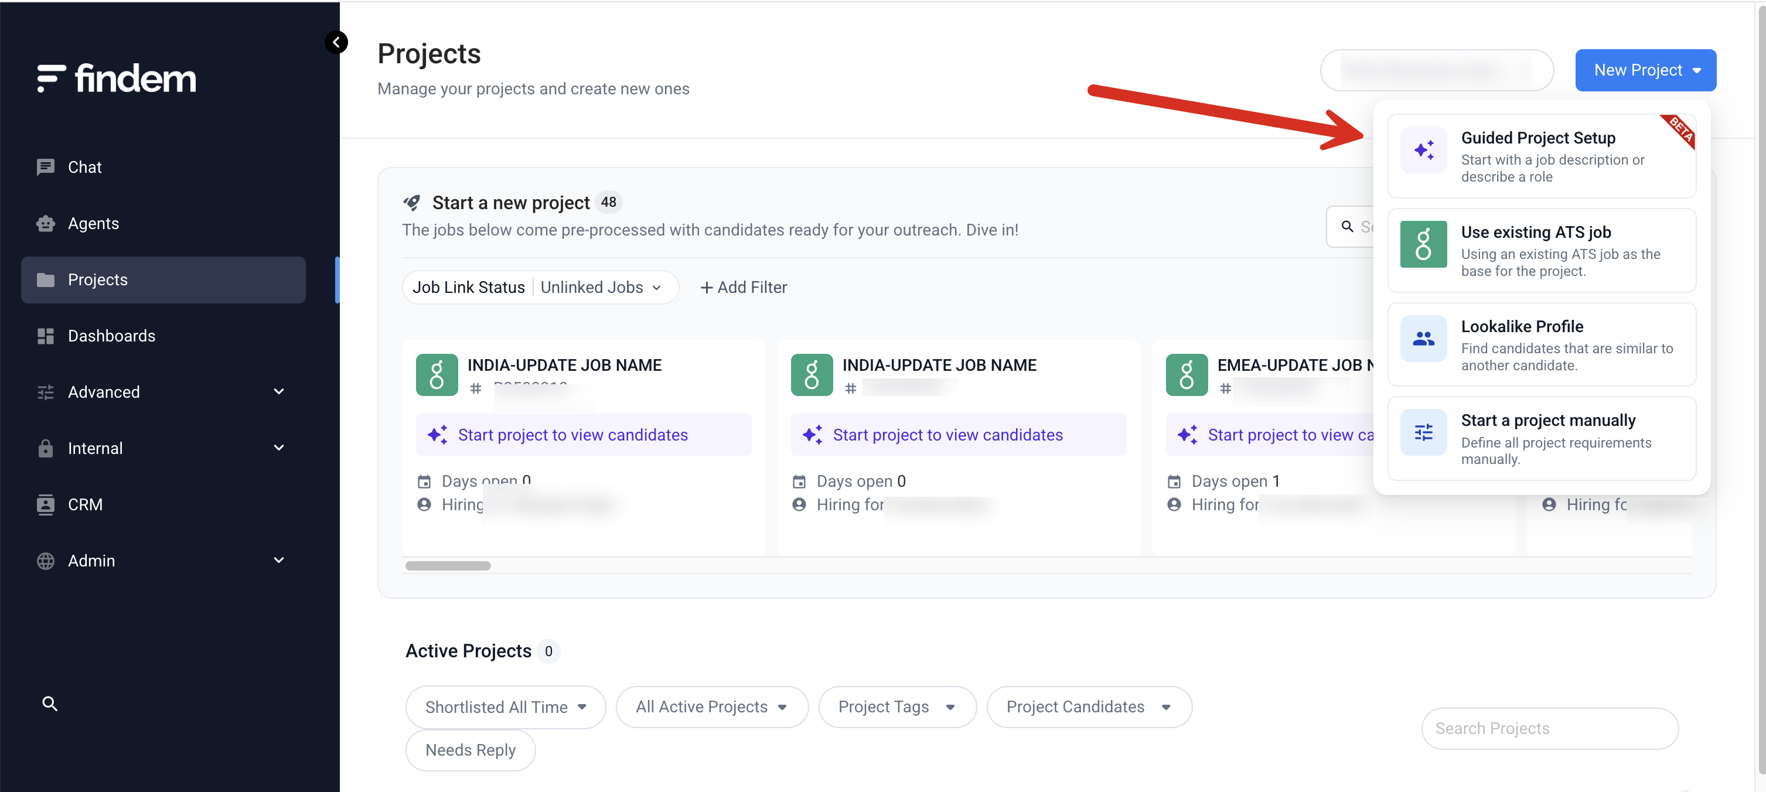Click the Projects folder icon

[46, 279]
